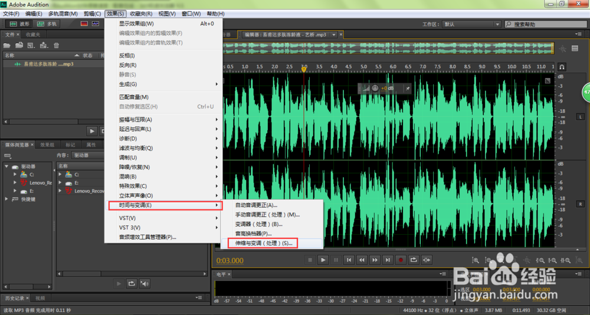Screen dimensions: 590x315
Task: Toggle spectral frequency display icon
Action: (84, 24)
